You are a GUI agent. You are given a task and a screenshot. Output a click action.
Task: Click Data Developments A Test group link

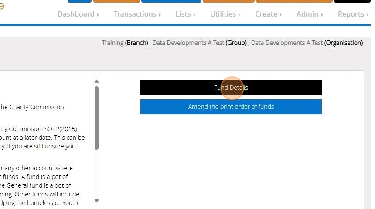[188, 43]
